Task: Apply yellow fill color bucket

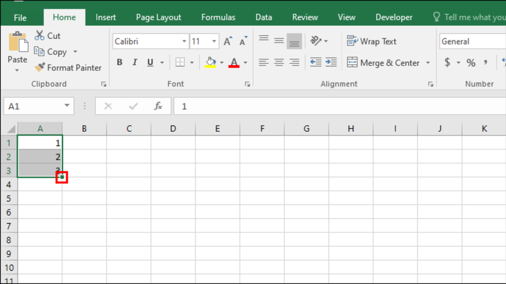Action: [x=211, y=62]
